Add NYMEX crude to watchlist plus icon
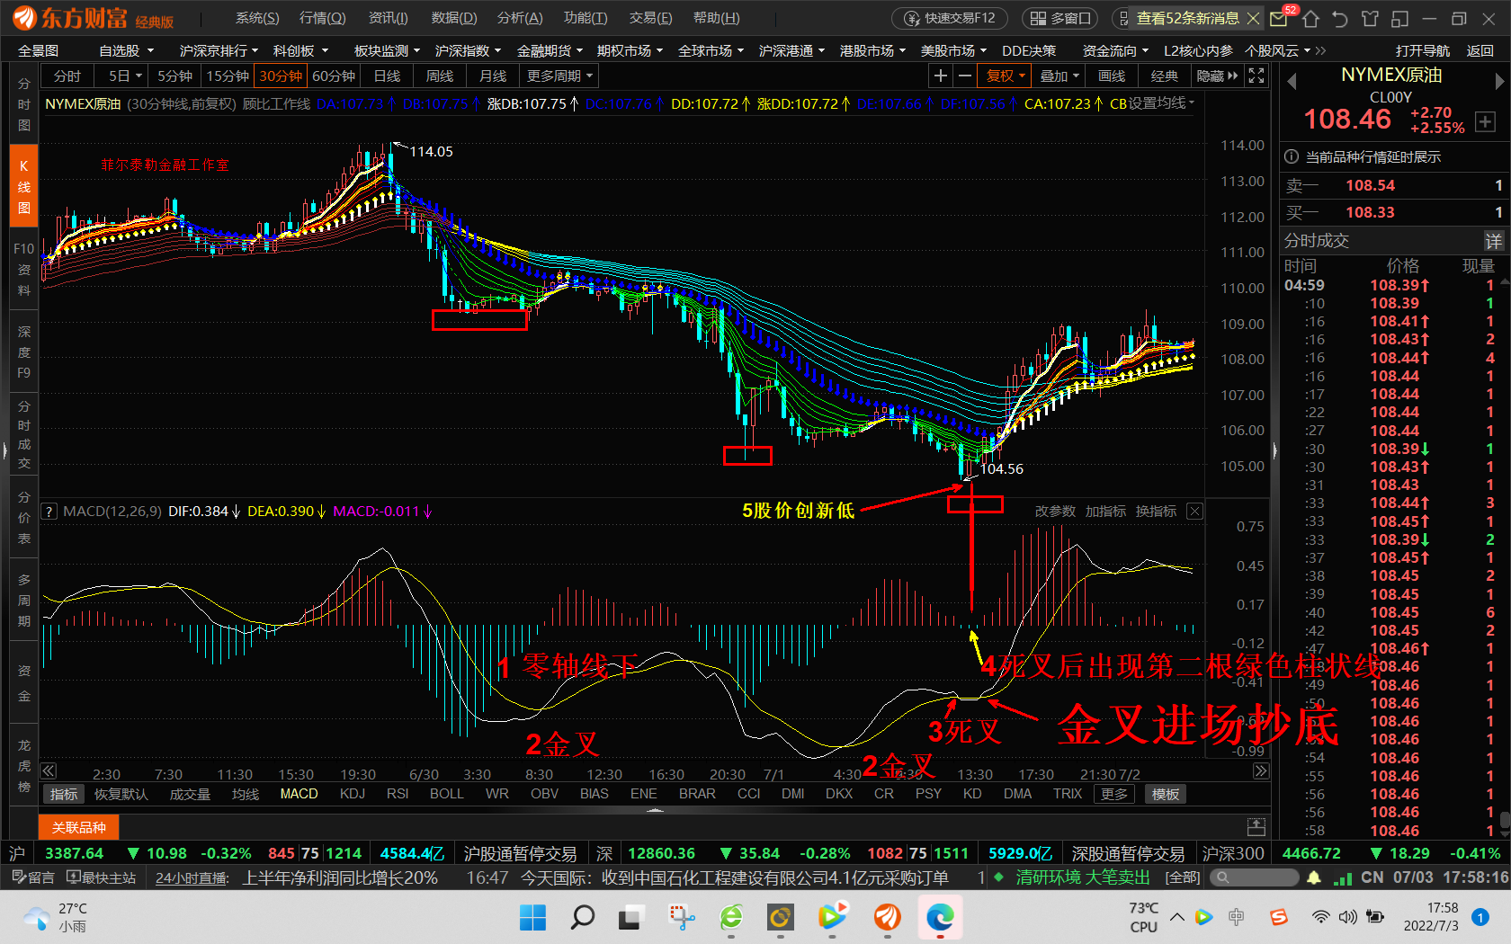The width and height of the screenshot is (1511, 944). coord(1485,122)
